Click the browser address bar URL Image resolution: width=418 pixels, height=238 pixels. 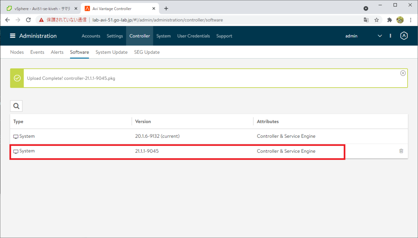[157, 20]
